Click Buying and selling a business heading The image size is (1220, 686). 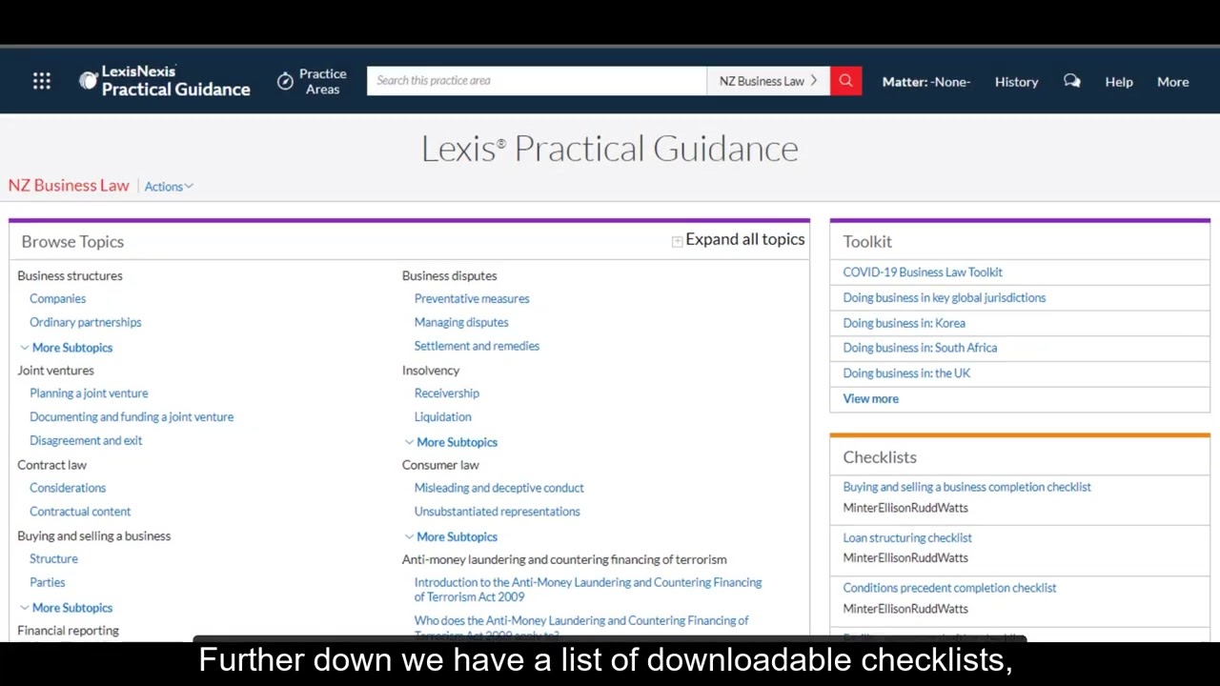pyautogui.click(x=93, y=535)
